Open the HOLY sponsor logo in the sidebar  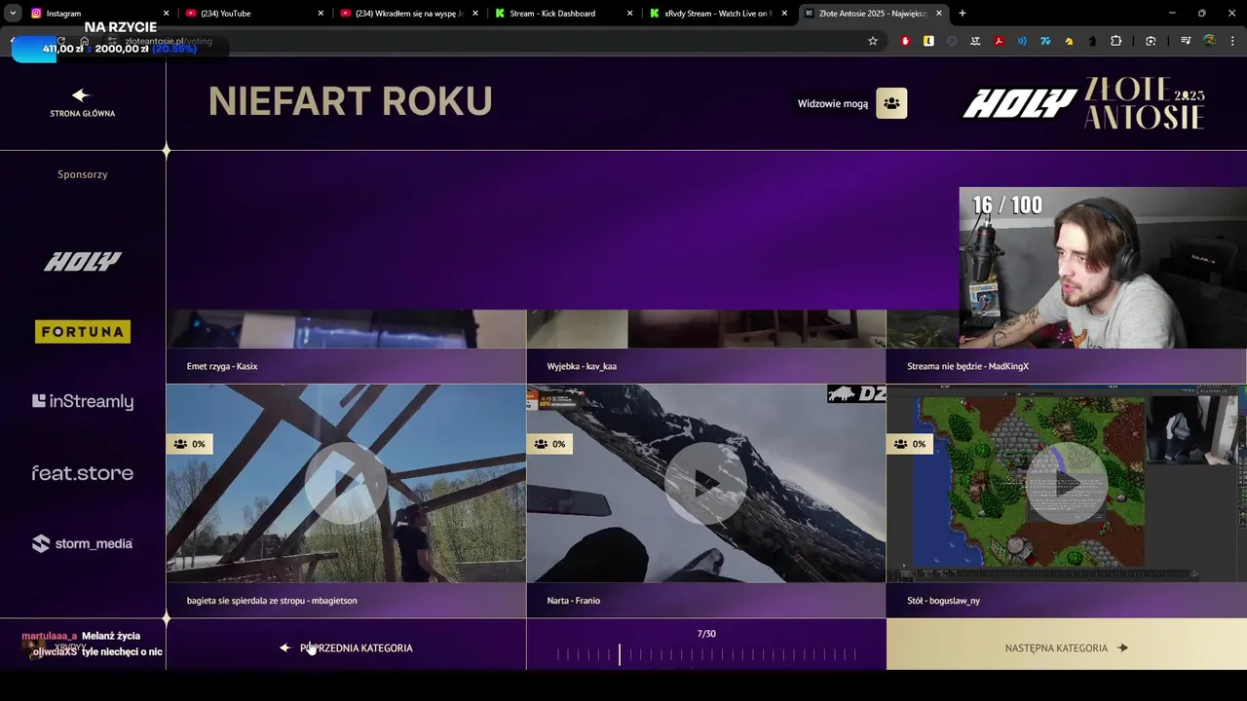pos(83,261)
